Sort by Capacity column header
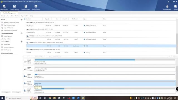Screen dimensions: 178x100 pyautogui.click(x=47, y=19)
